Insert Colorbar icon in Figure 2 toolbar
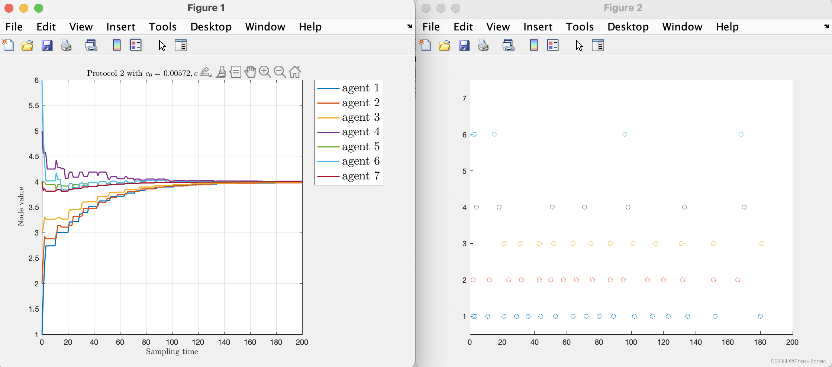This screenshot has width=832, height=367. [534, 45]
